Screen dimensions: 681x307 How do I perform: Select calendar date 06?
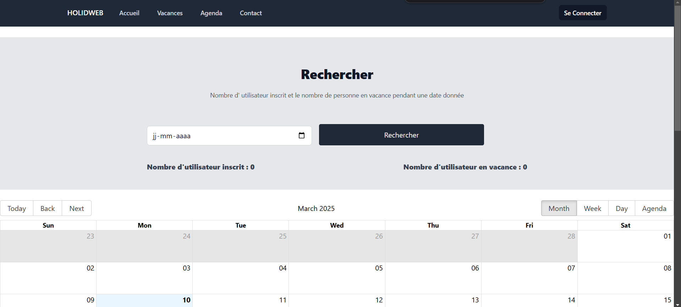pyautogui.click(x=475, y=268)
